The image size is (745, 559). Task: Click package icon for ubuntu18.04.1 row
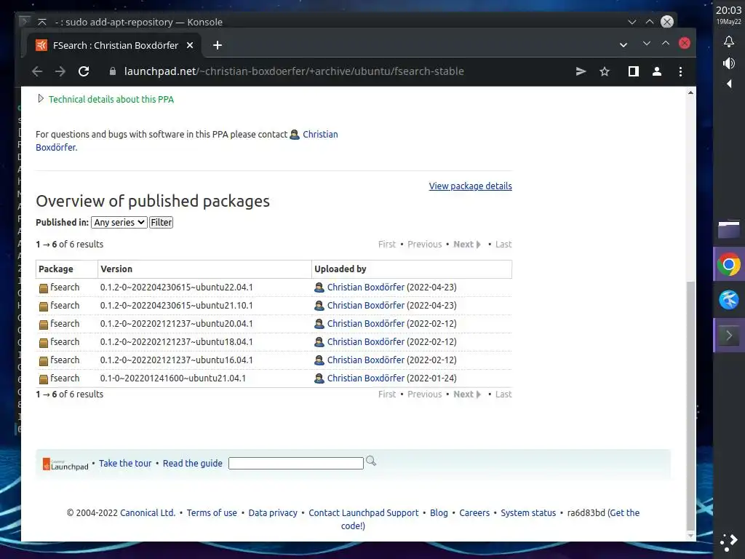43,343
